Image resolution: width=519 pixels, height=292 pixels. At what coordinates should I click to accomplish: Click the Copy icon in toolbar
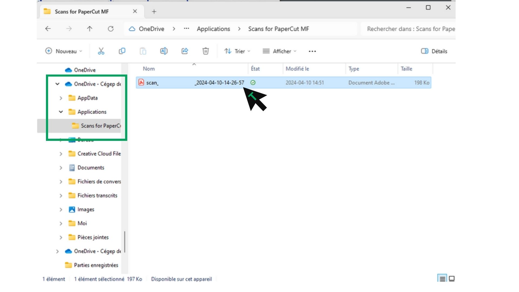pyautogui.click(x=122, y=51)
